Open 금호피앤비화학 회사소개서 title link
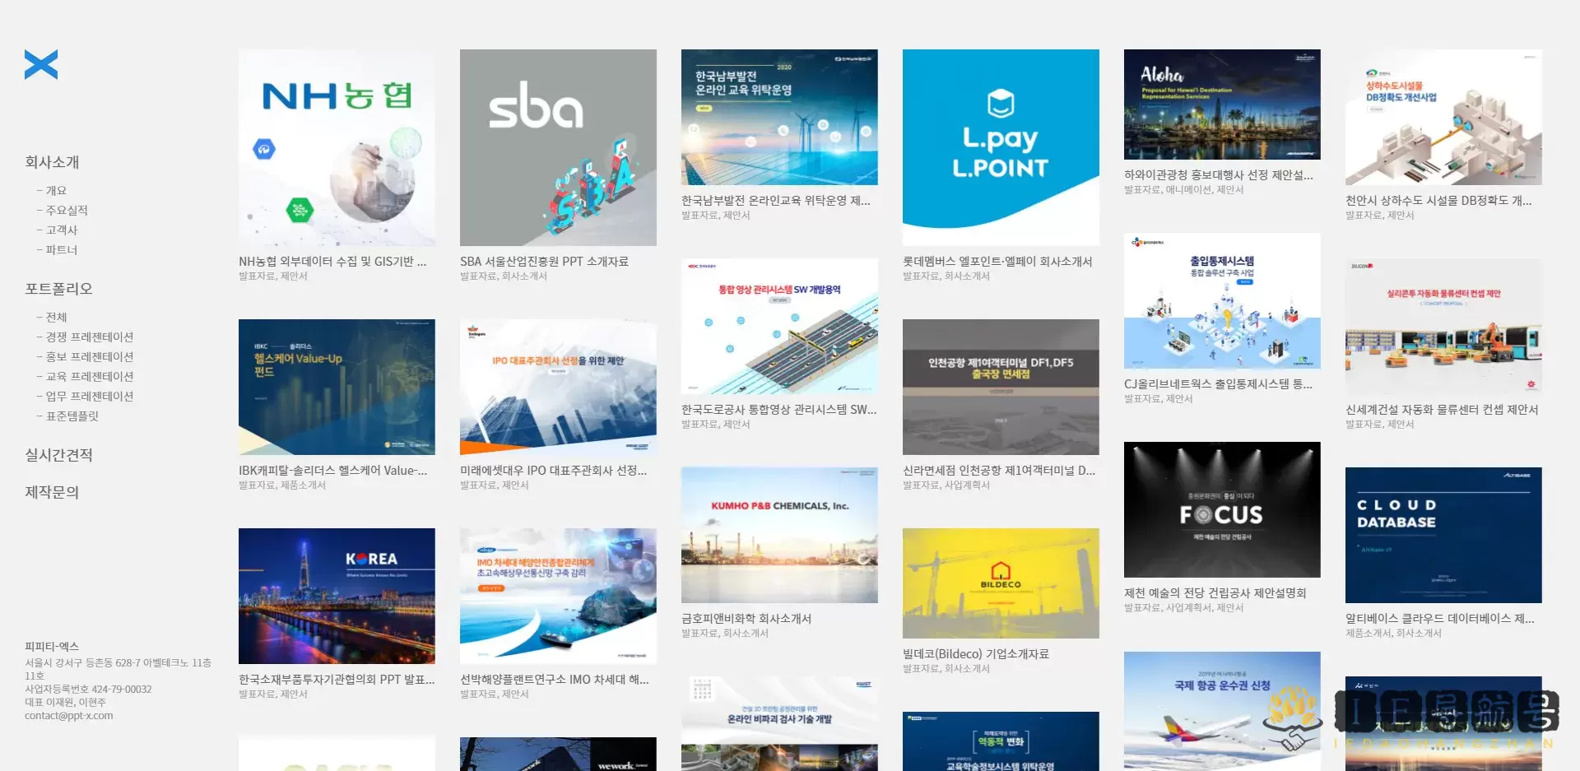Viewport: 1580px width, 771px height. 746,619
